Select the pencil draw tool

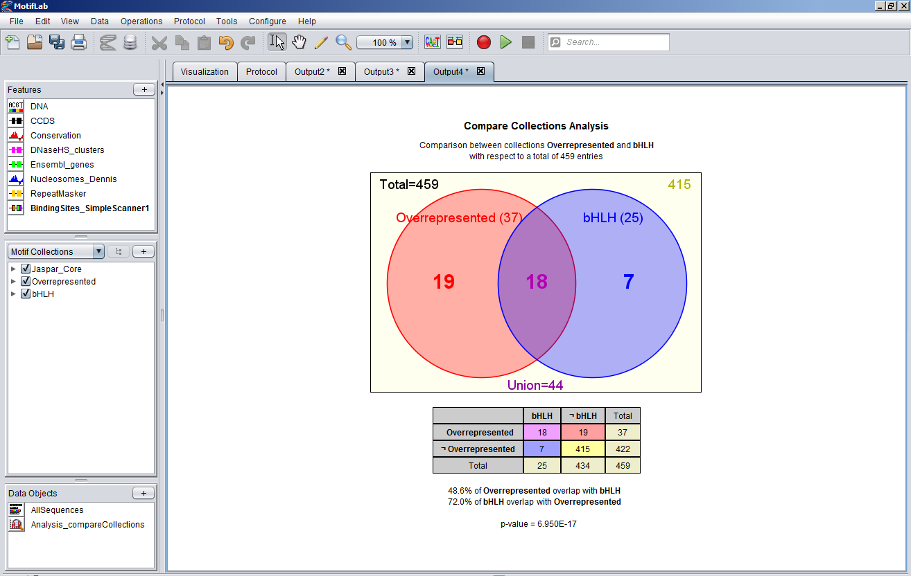point(321,42)
